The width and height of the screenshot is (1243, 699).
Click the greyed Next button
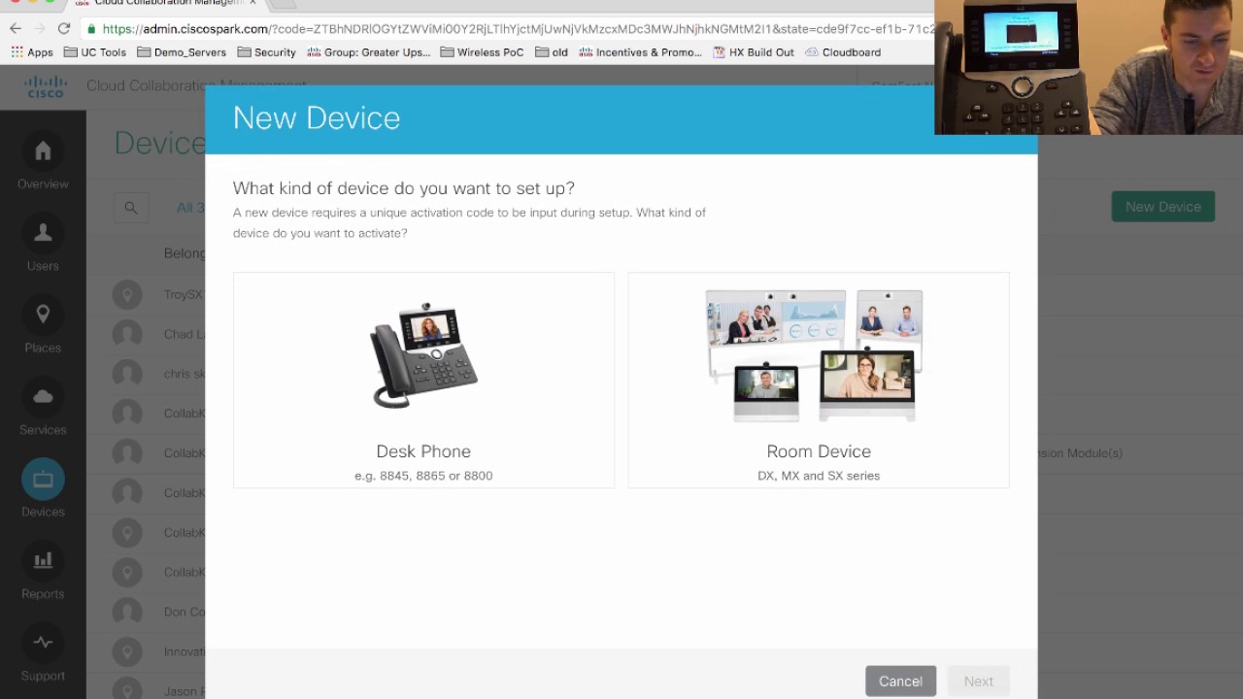coord(978,682)
